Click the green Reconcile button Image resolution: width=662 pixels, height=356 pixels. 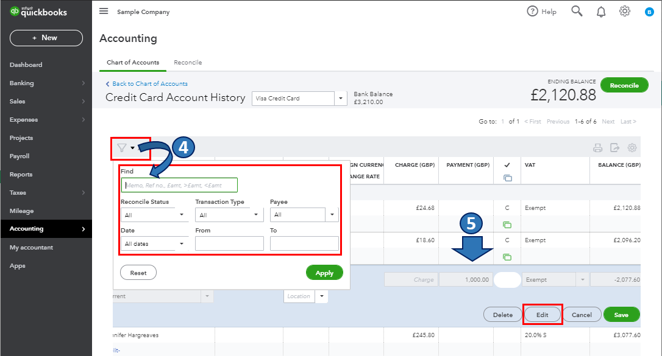624,85
